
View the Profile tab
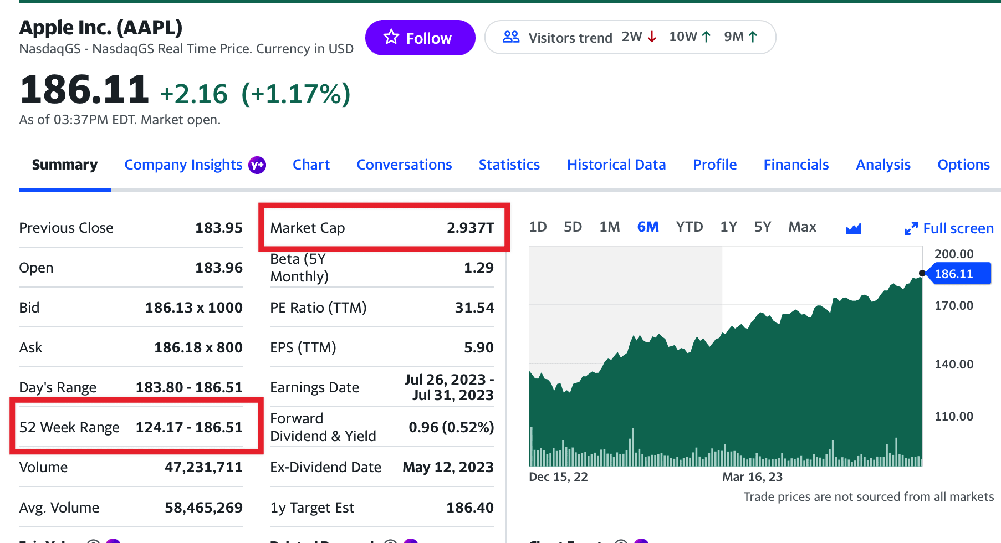point(714,165)
